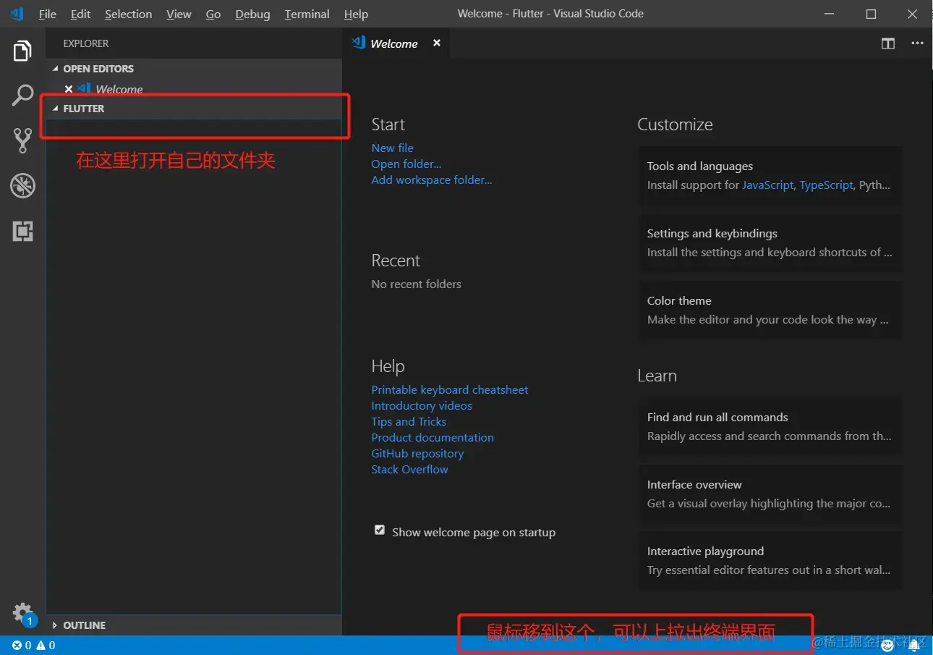
Task: Open the Edit menu
Action: tap(81, 14)
